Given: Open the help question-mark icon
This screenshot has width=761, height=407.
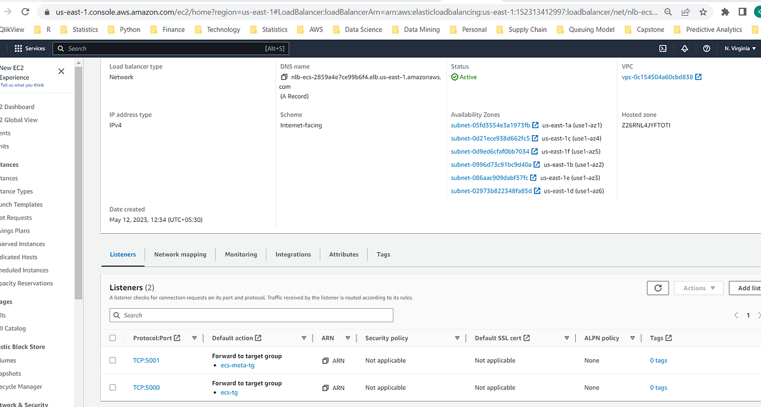Looking at the screenshot, I should pyautogui.click(x=706, y=48).
